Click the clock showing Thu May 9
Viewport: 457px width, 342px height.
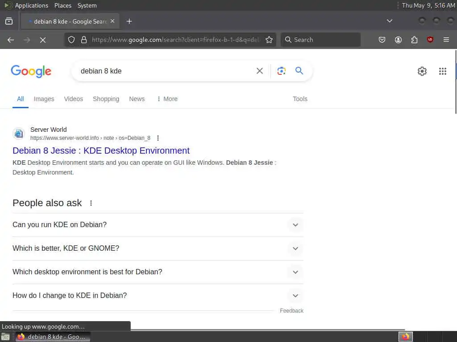[428, 5]
